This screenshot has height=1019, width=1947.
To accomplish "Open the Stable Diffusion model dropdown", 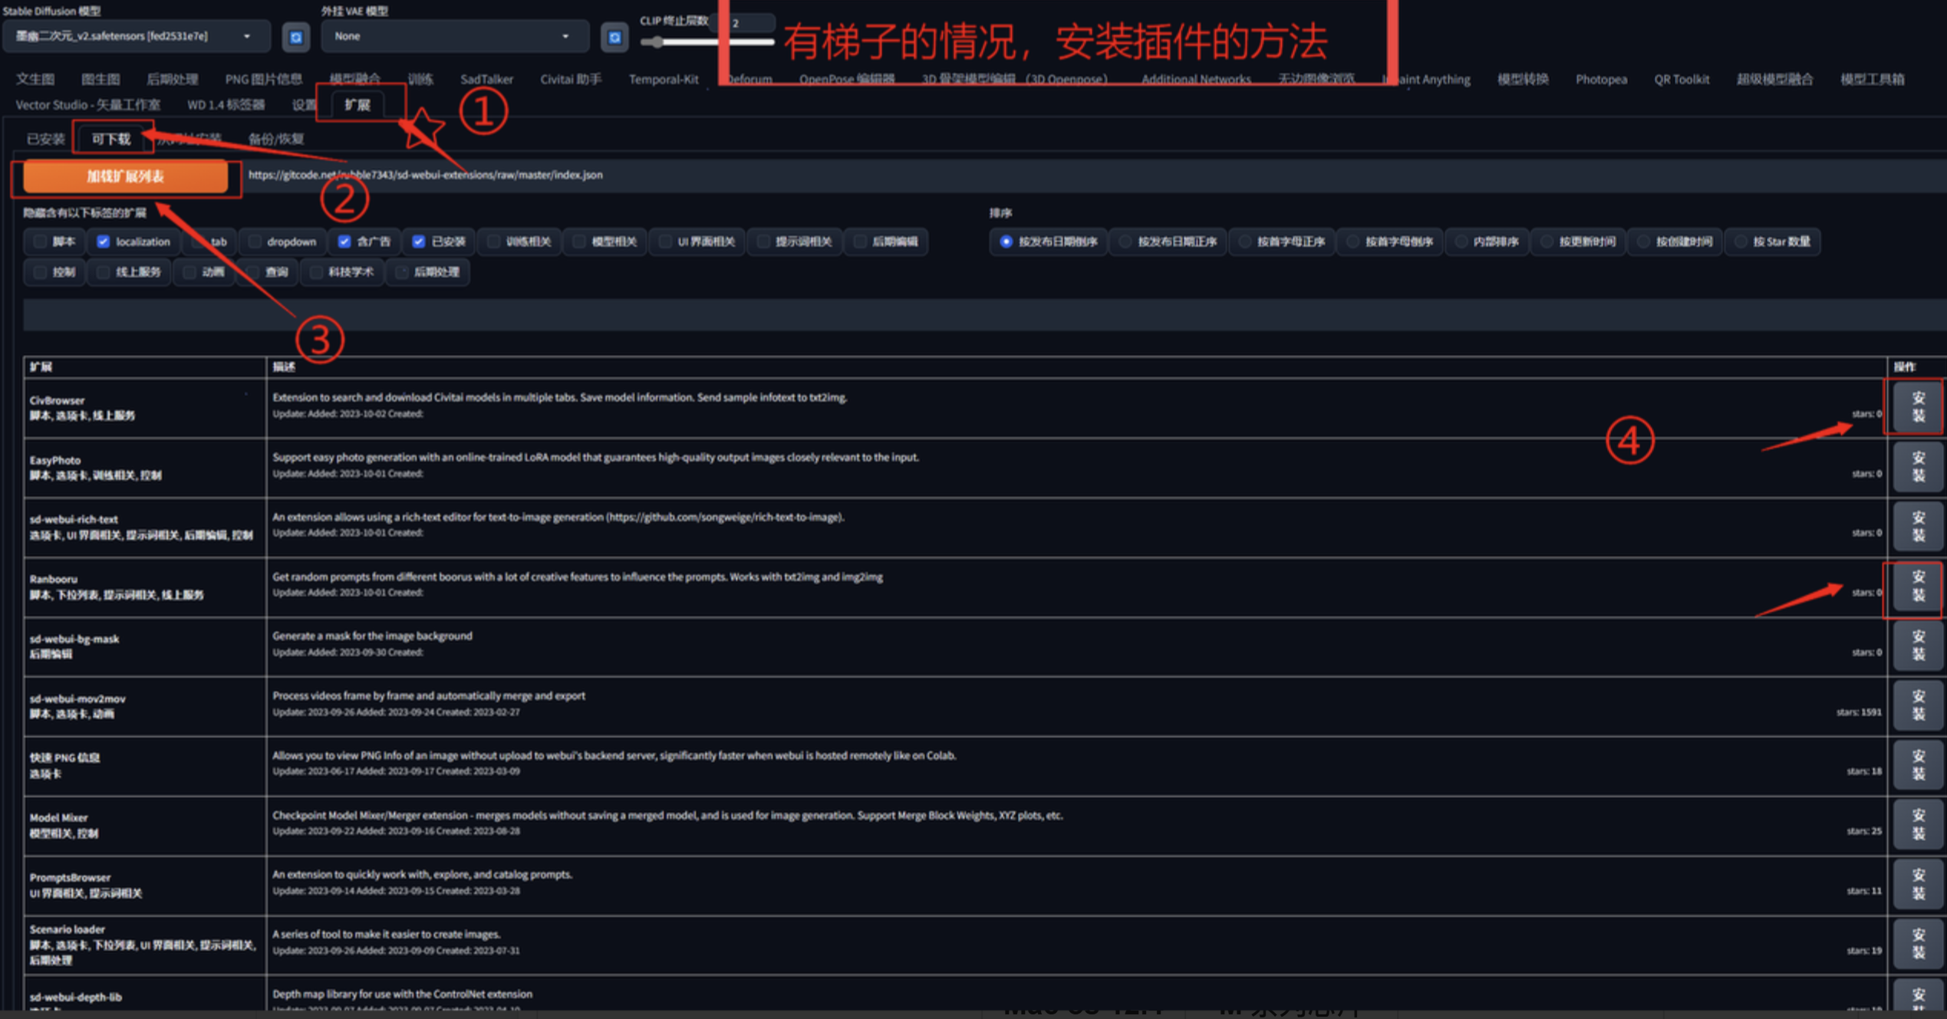I will [x=135, y=36].
